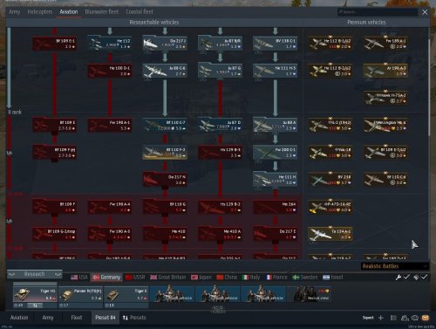
Task: Select the Do 217 J aircraft card
Action: tap(165, 44)
